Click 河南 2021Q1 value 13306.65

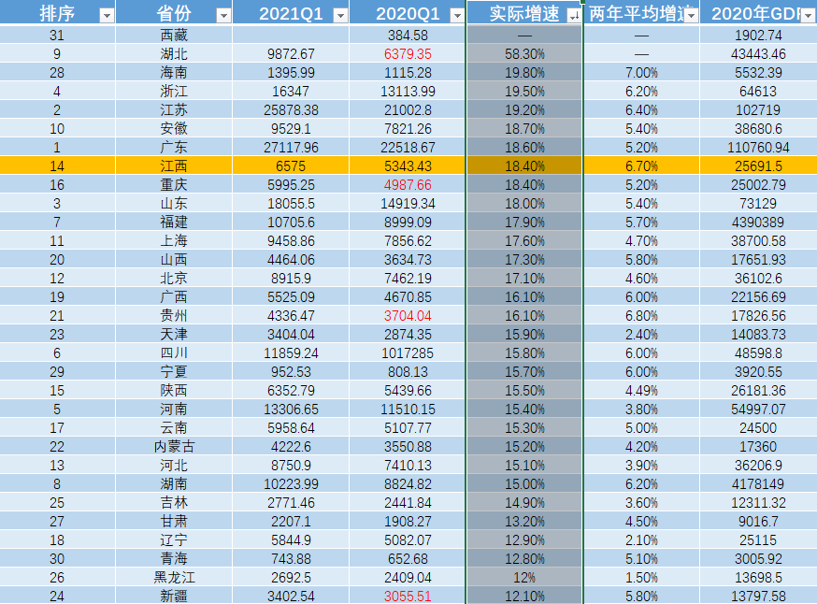click(x=291, y=410)
